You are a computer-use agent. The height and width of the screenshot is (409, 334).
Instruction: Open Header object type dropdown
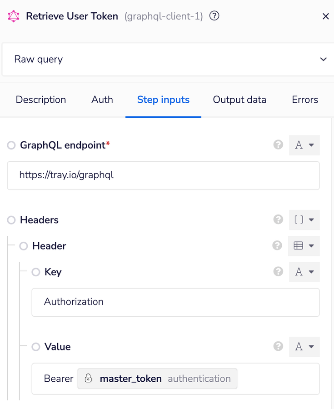(x=304, y=246)
